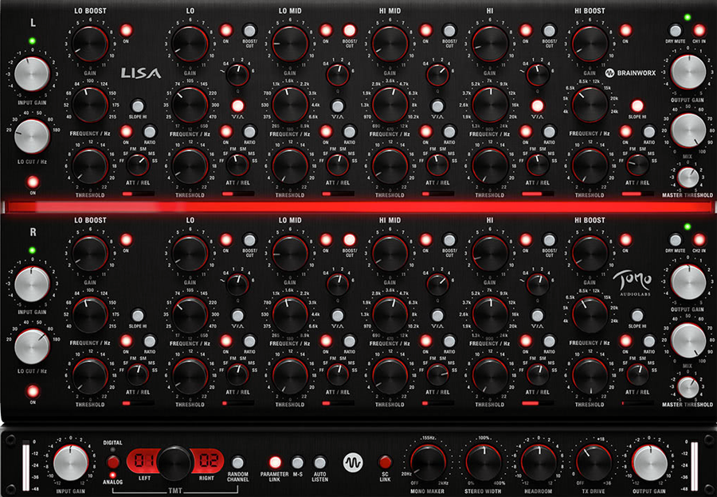Screen dimensions: 717x497
Task: Click the R channel HI MID Q knob
Action: 437,285
